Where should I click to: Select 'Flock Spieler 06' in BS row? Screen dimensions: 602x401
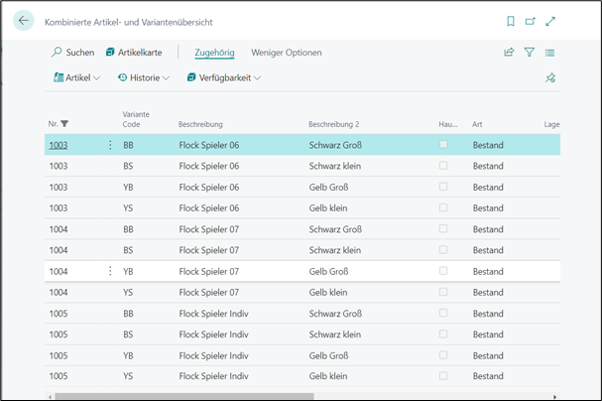(209, 166)
